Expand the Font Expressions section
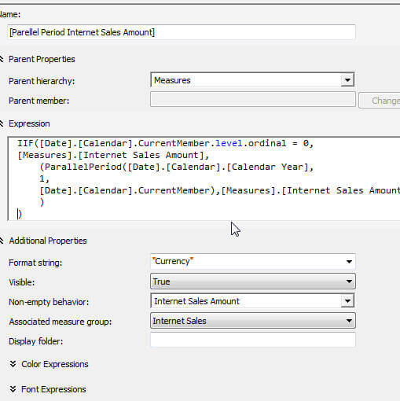400x401 pixels. tap(48, 389)
